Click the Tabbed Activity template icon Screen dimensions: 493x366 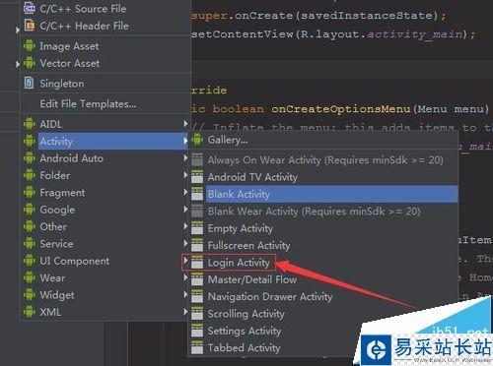197,347
